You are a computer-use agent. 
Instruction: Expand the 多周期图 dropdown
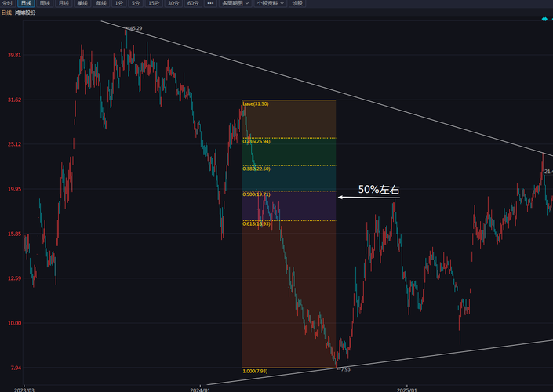coord(235,3)
